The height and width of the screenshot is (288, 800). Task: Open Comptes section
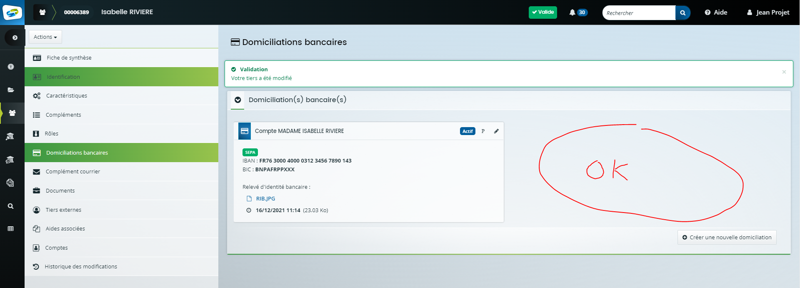tap(121, 248)
